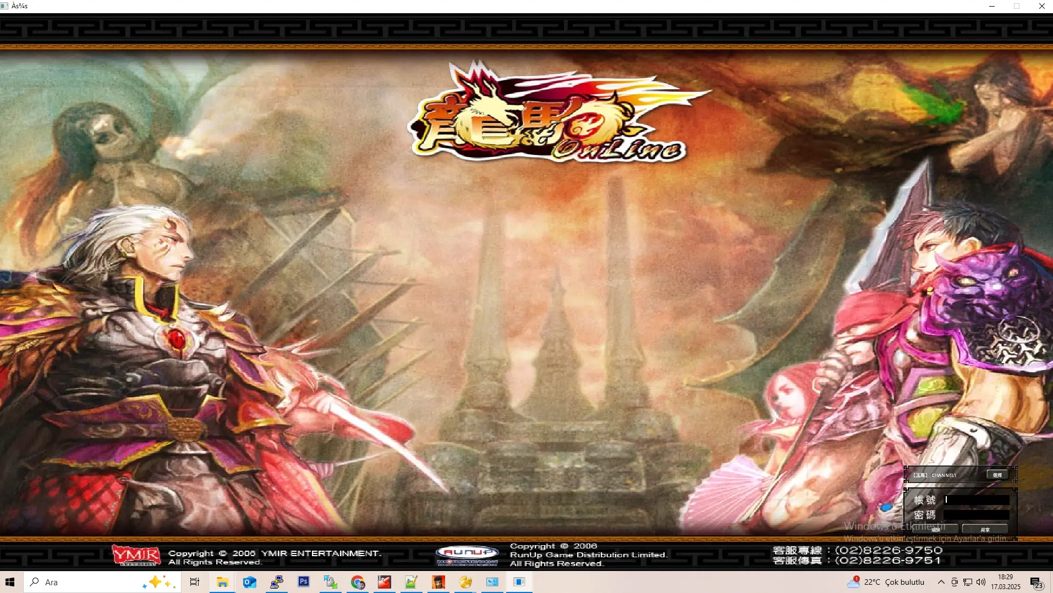Click the PuTTY network computers taskbar icon

click(276, 582)
